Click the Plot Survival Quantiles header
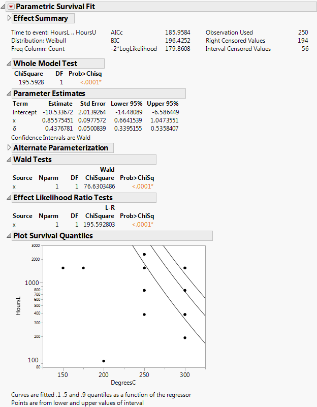This screenshot has height=407, width=317. [53, 236]
